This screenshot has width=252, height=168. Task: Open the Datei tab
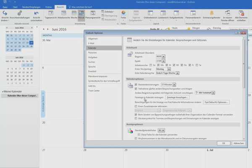[5, 7]
